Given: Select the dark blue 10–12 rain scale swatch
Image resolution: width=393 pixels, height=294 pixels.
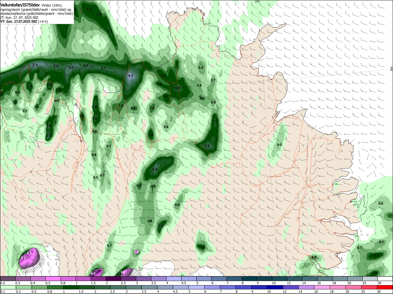Looking at the screenshot, I should click(275, 288).
